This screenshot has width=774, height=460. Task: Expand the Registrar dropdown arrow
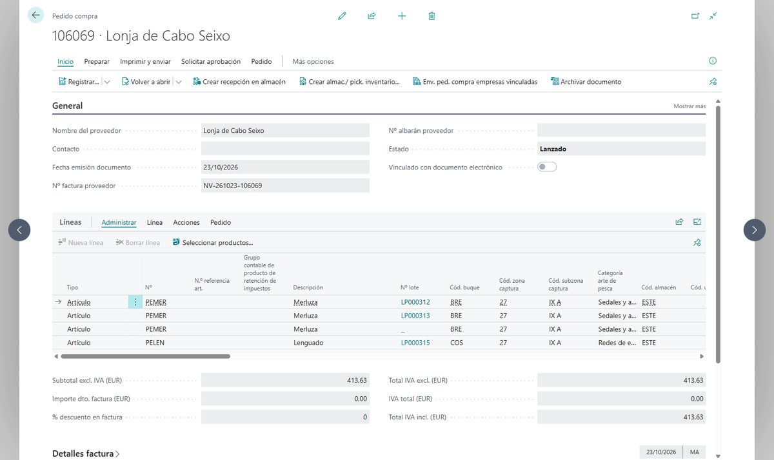click(x=107, y=82)
